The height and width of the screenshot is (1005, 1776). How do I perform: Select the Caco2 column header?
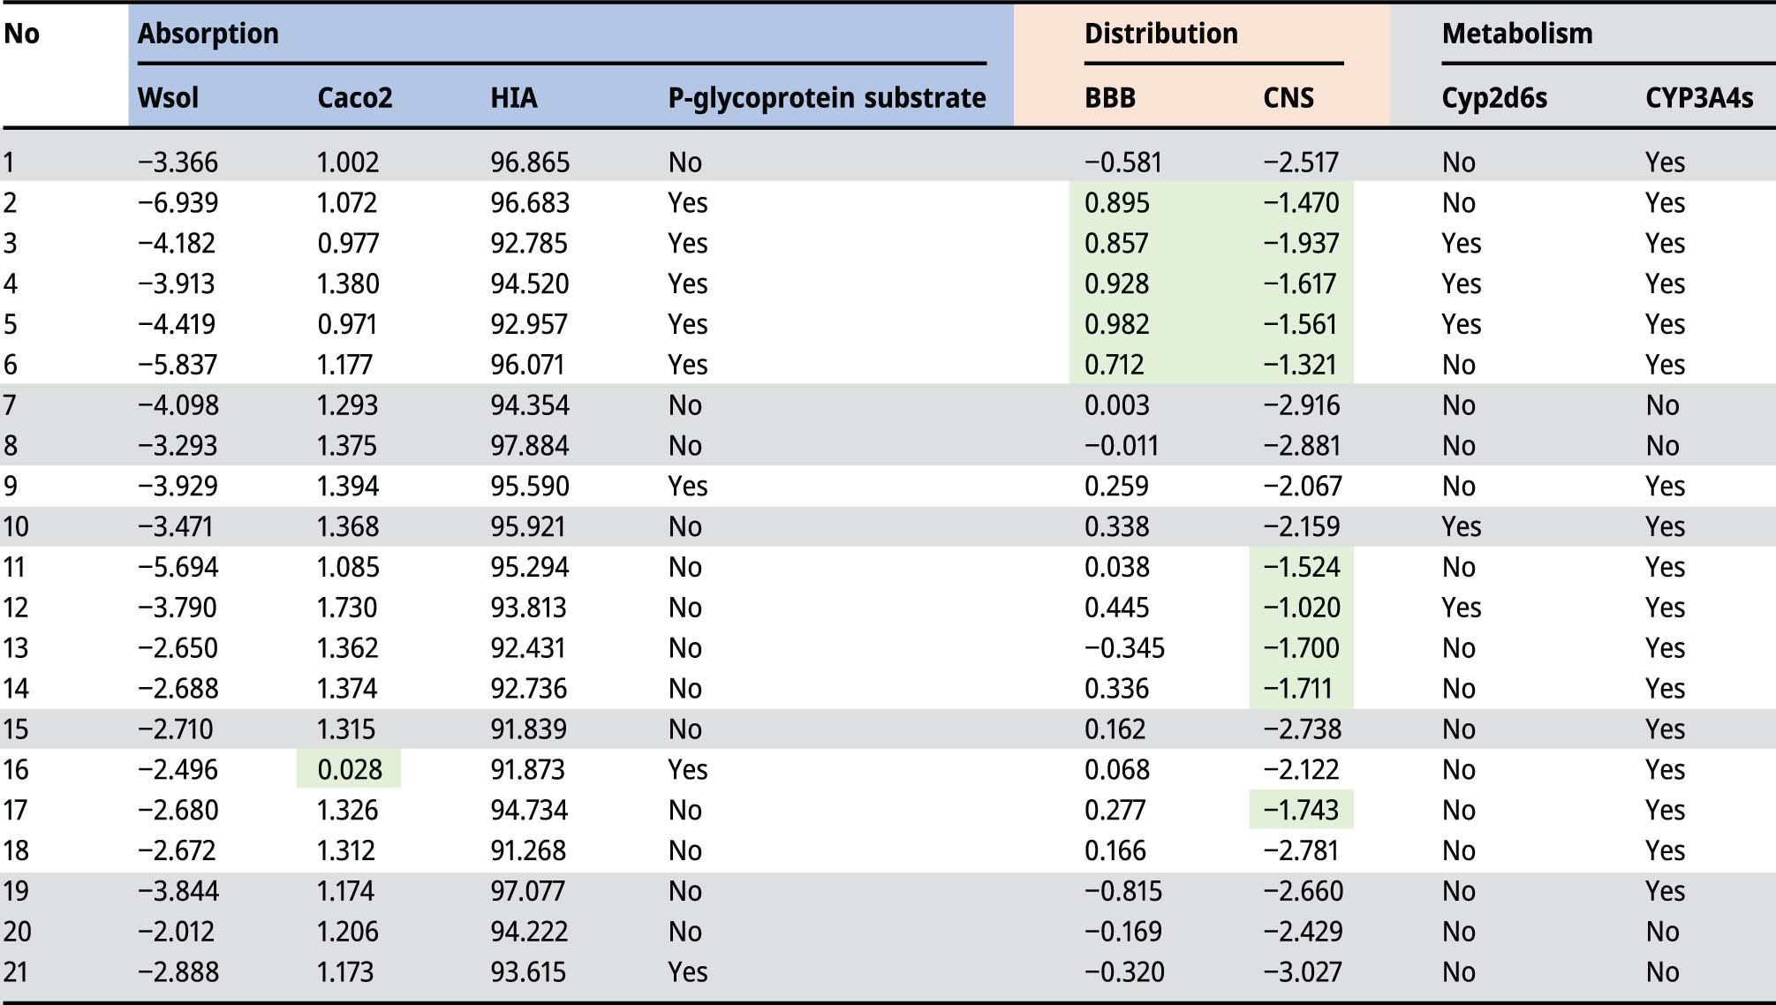point(354,97)
